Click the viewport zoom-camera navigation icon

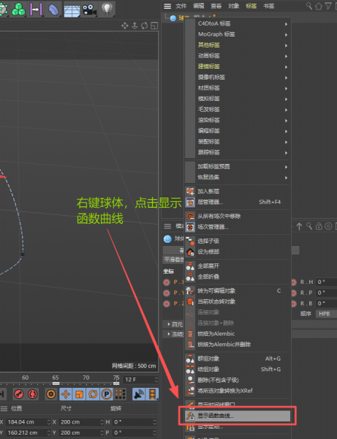pyautogui.click(x=135, y=26)
